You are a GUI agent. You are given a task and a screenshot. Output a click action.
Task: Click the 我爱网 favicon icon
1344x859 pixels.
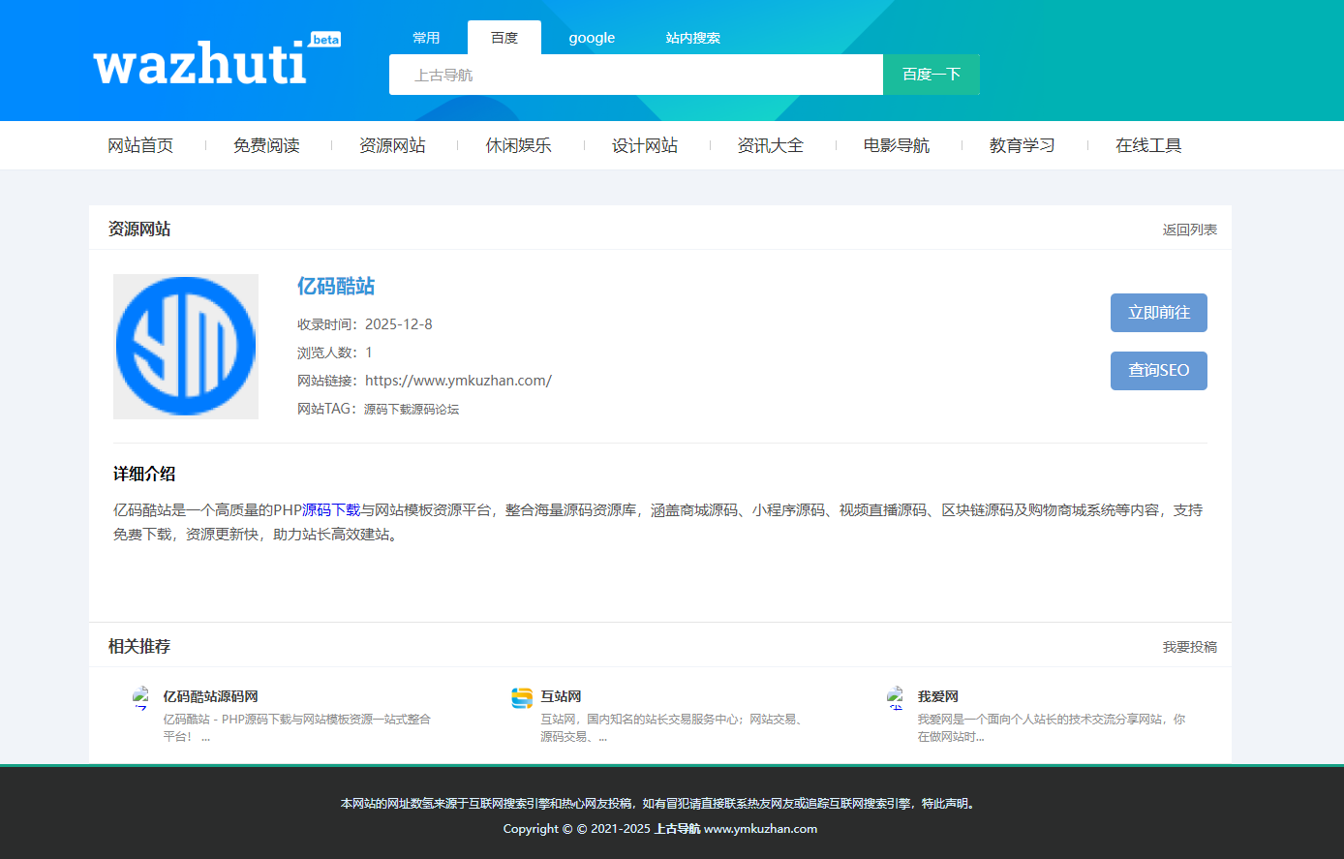tap(896, 697)
